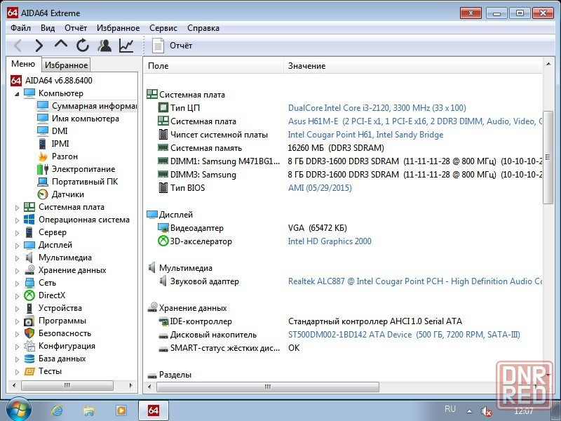Click the Поле column header
Screen dimensions: 561x421
214,66
